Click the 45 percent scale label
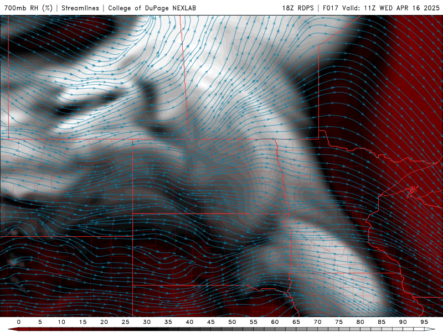The image size is (443, 332). point(211,322)
